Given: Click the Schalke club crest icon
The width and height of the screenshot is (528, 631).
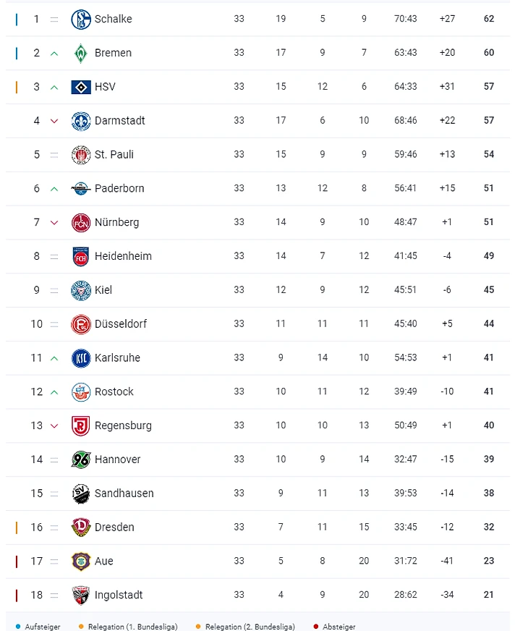Looking at the screenshot, I should pyautogui.click(x=81, y=19).
